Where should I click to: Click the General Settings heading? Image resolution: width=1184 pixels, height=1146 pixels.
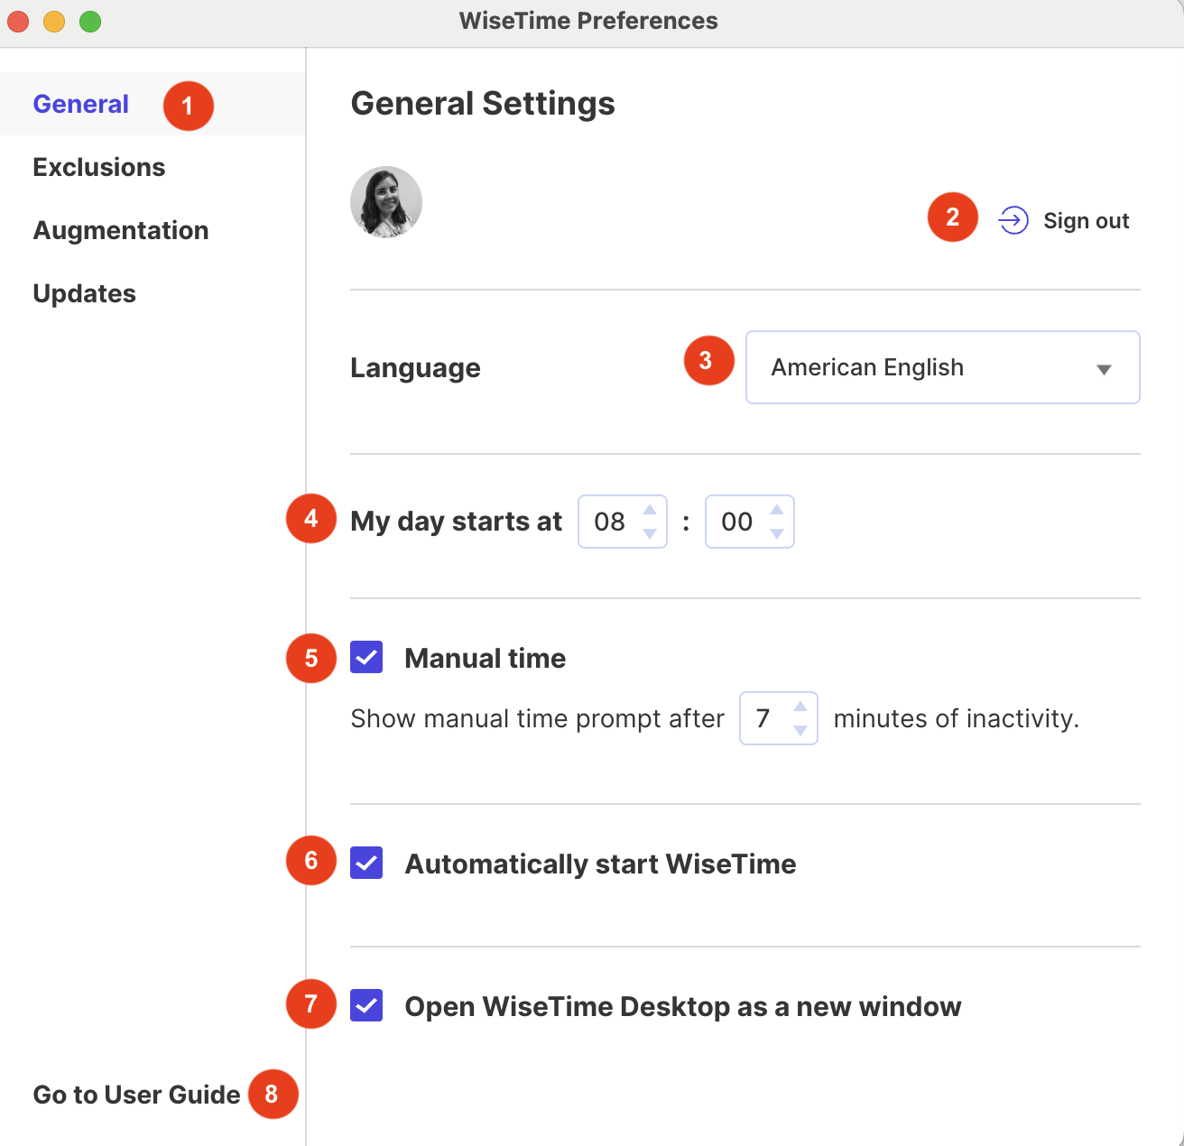[x=483, y=104]
